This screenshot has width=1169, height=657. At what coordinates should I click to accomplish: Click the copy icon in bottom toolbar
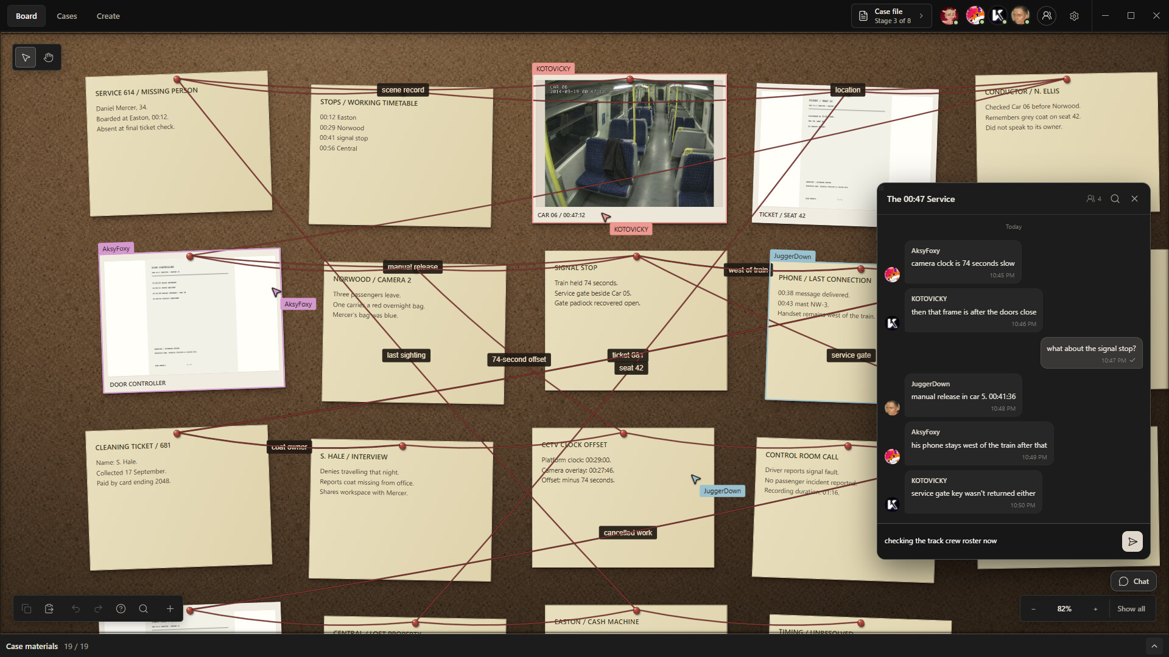point(26,609)
